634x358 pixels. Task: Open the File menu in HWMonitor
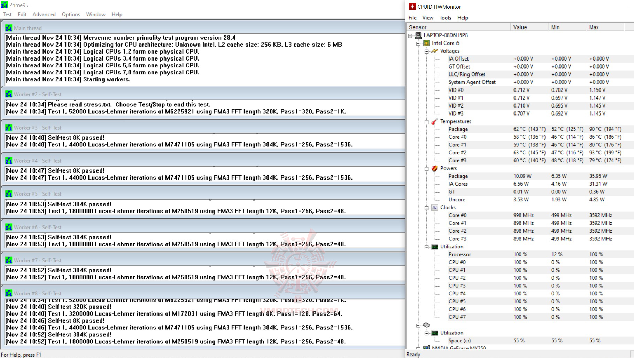(x=412, y=18)
